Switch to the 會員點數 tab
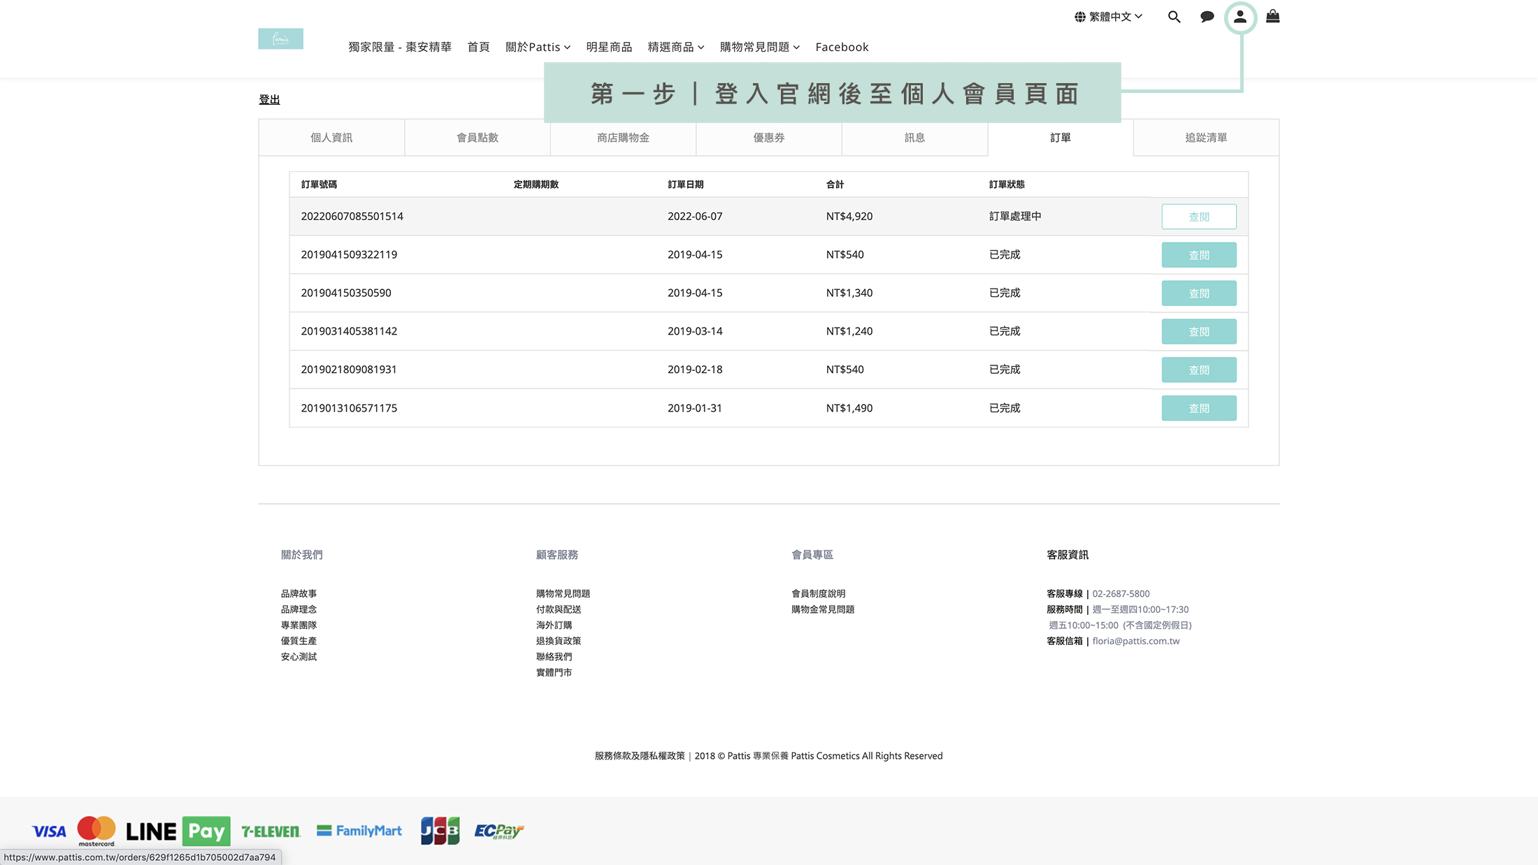This screenshot has height=865, width=1538. pos(477,138)
